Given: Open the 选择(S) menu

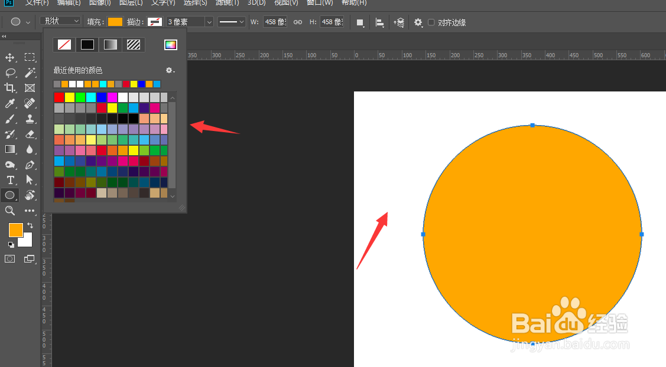Looking at the screenshot, I should coord(196,3).
